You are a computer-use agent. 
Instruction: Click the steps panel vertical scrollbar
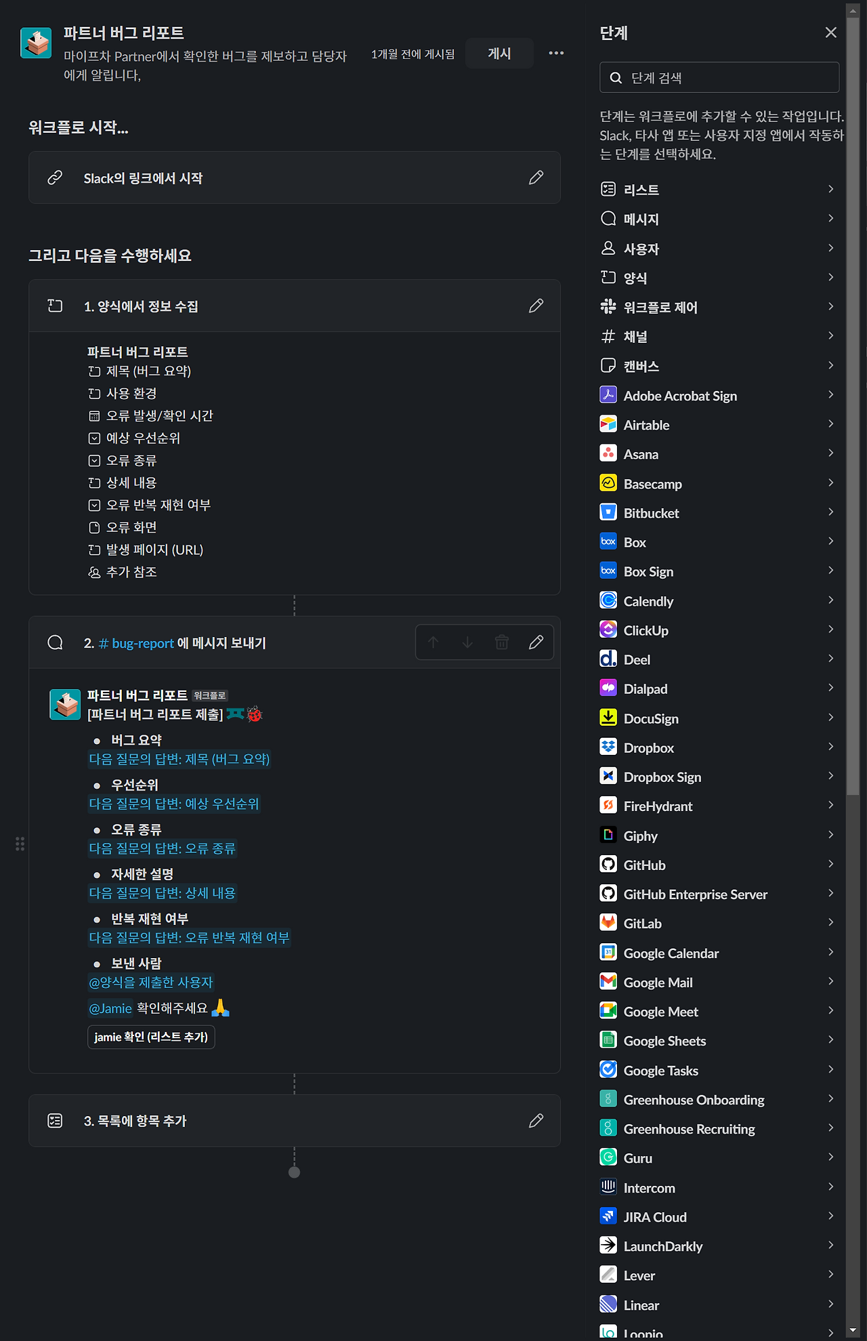(853, 407)
